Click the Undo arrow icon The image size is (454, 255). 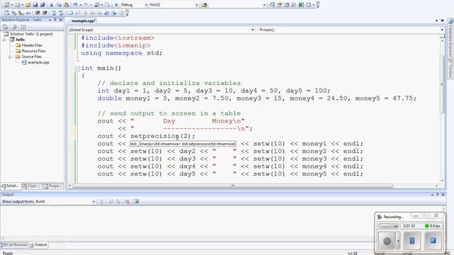(75, 5)
